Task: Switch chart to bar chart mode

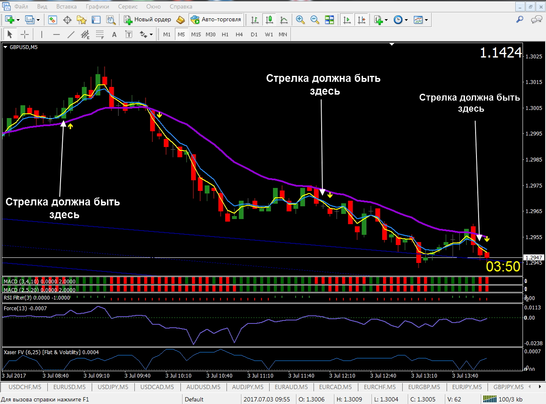Action: click(255, 20)
